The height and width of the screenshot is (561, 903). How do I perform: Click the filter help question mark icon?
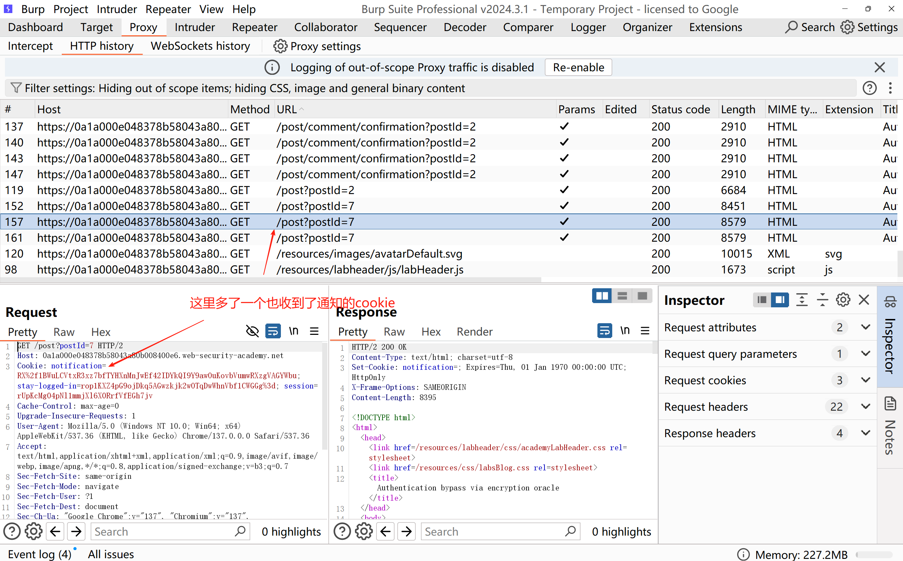click(869, 88)
